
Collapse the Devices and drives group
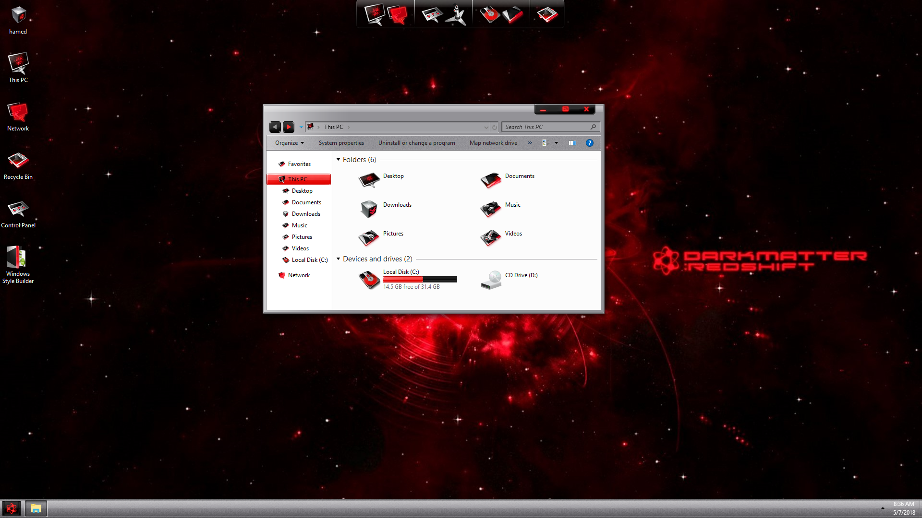coord(338,259)
